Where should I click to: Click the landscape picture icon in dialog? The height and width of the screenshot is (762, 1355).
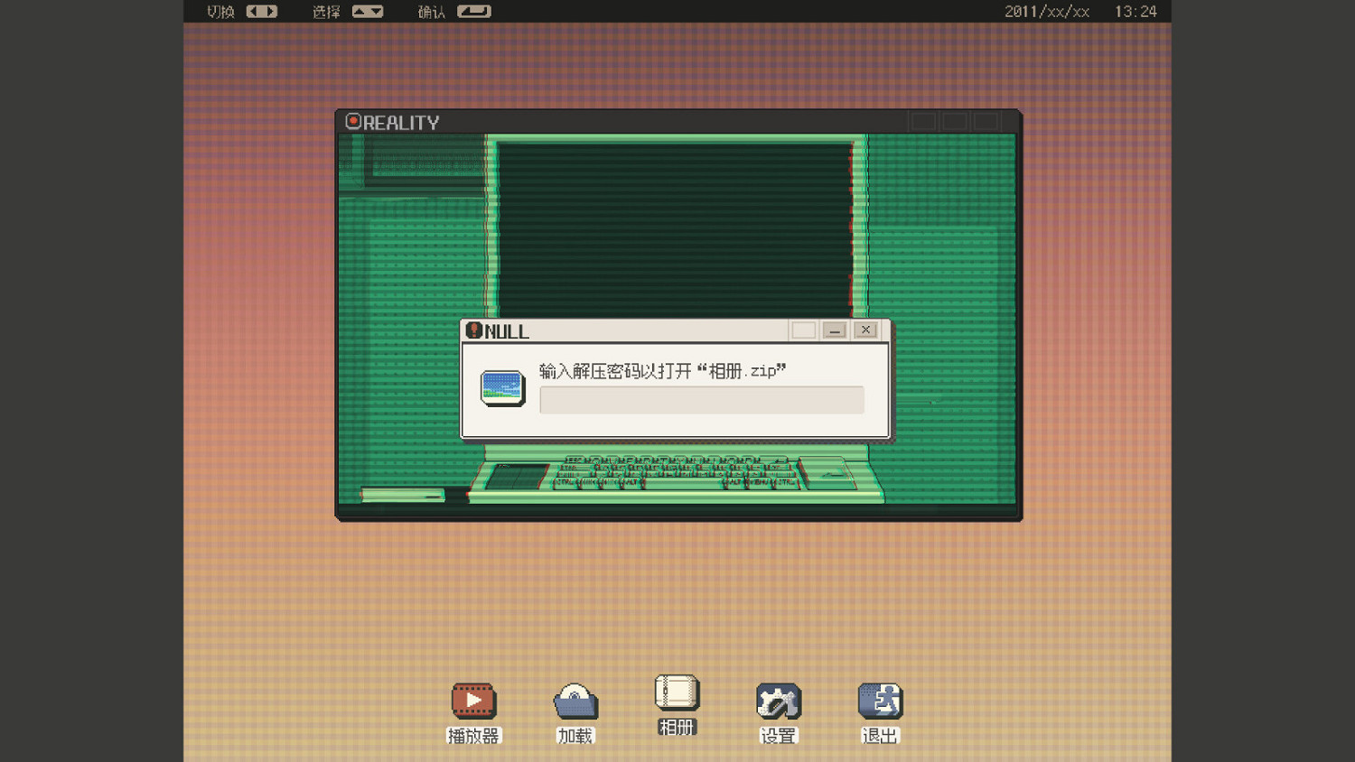pos(502,388)
